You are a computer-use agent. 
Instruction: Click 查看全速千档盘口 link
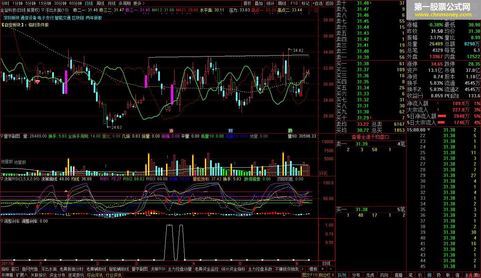370,137
